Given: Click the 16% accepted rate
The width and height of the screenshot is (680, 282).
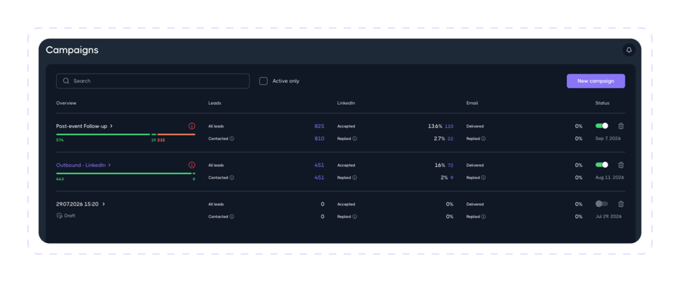Looking at the screenshot, I should [x=440, y=165].
